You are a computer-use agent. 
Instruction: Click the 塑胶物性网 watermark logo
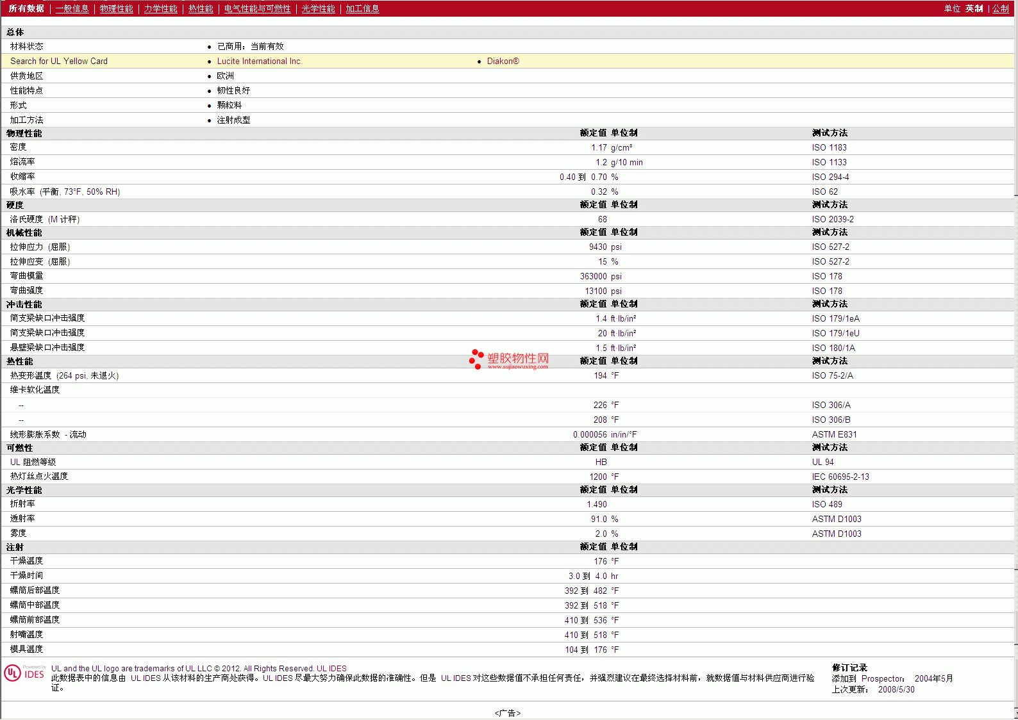[x=509, y=359]
